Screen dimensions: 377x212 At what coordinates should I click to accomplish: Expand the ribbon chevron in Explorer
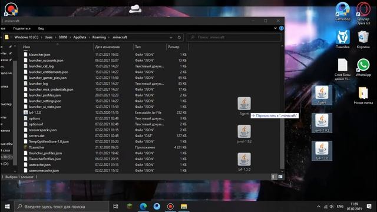(275, 28)
